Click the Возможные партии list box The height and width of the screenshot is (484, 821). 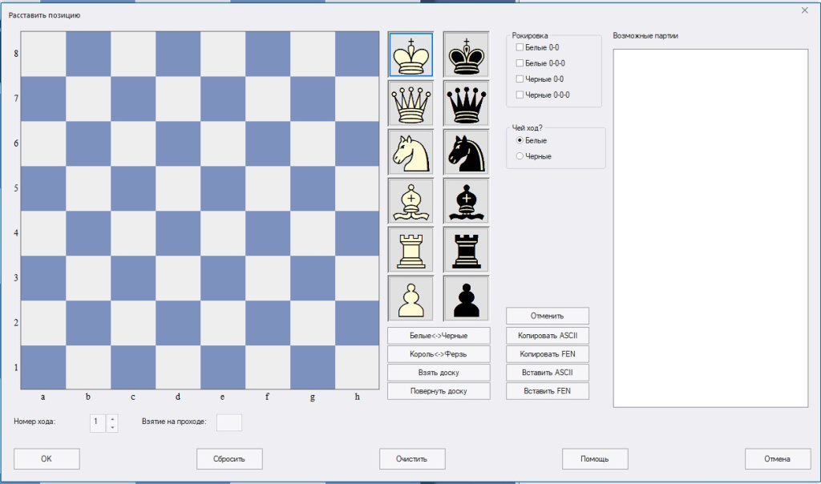710,228
